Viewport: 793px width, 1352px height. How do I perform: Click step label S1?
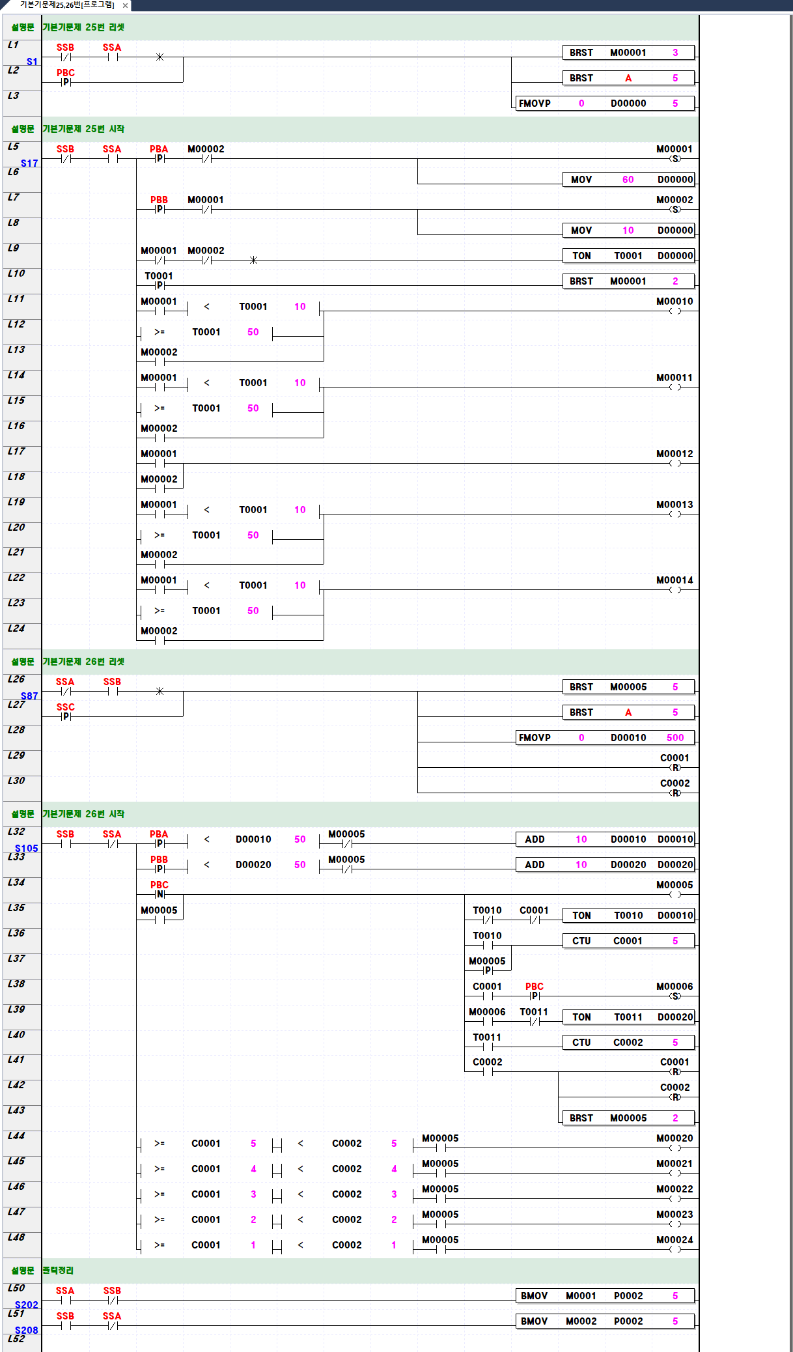32,62
